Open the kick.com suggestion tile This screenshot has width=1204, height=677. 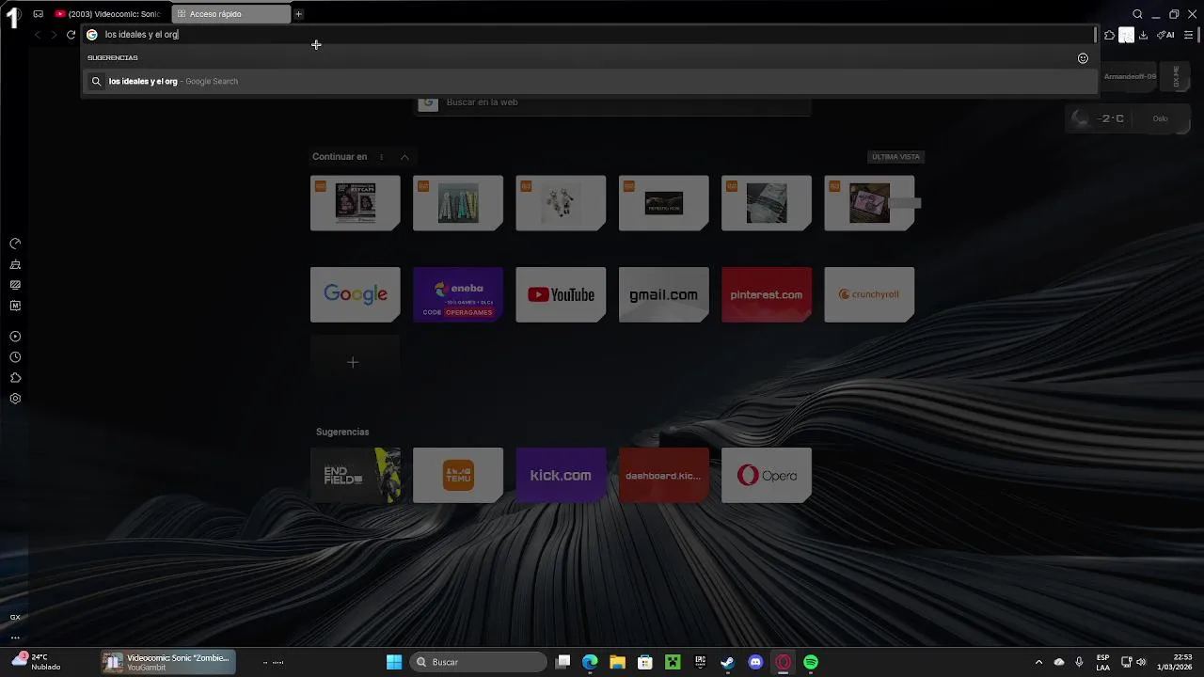pyautogui.click(x=561, y=475)
